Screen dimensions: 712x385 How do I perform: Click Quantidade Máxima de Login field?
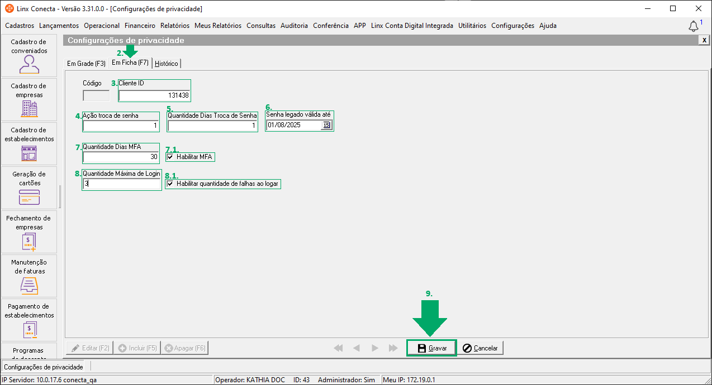122,184
